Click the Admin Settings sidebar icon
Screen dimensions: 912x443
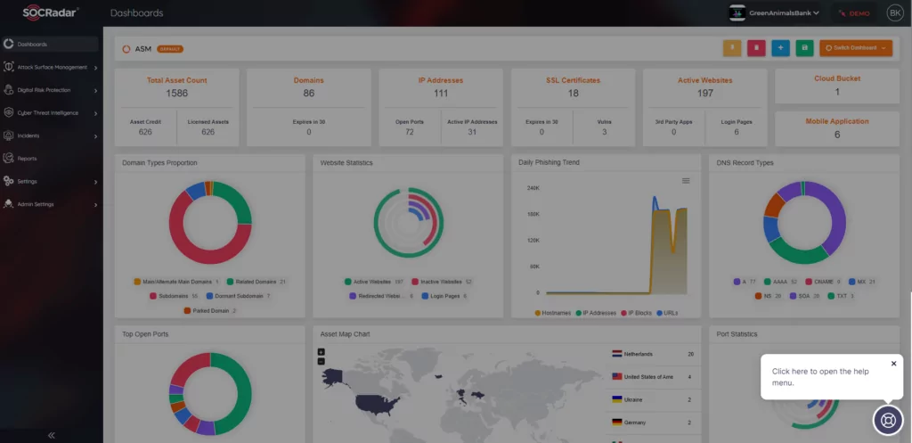[9, 204]
